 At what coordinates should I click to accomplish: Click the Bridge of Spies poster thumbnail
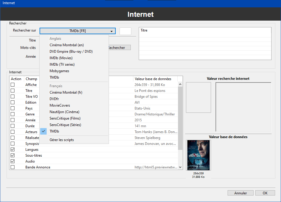click(x=198, y=155)
